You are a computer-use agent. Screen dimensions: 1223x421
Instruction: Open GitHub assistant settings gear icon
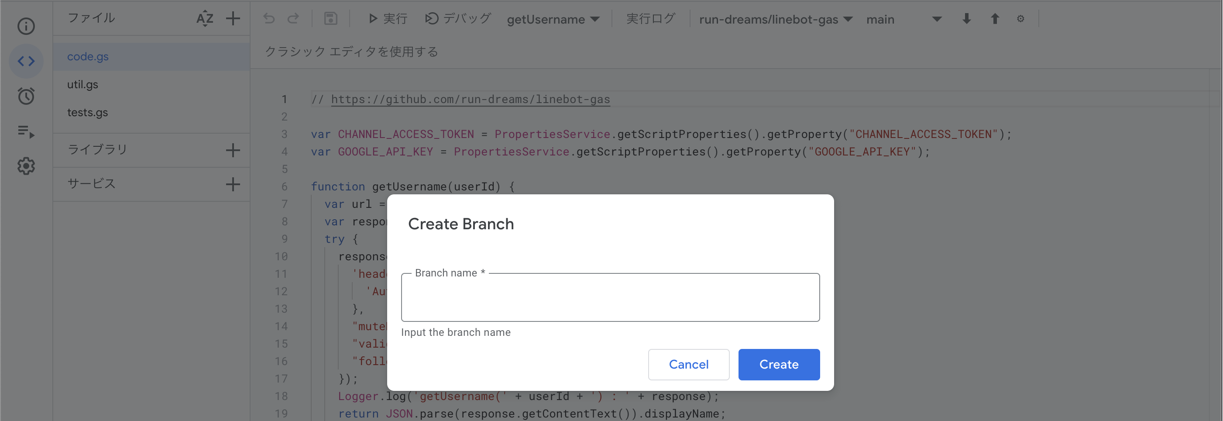(1020, 18)
